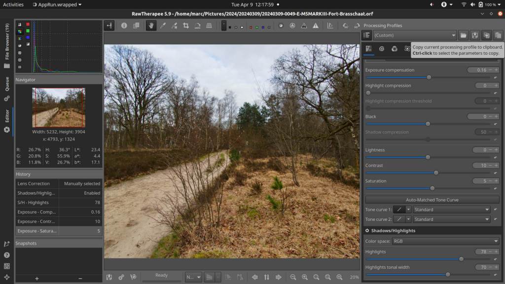Zoom in on the preview
Screen dimensions: 505x284
point(304,277)
